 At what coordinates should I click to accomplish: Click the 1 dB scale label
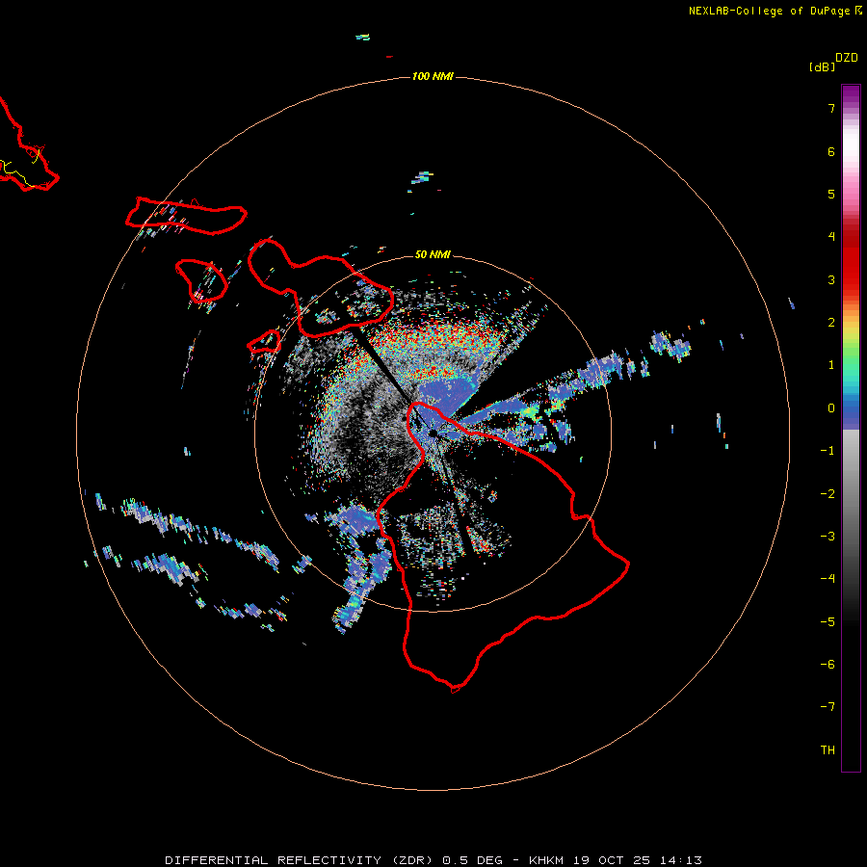(x=831, y=365)
